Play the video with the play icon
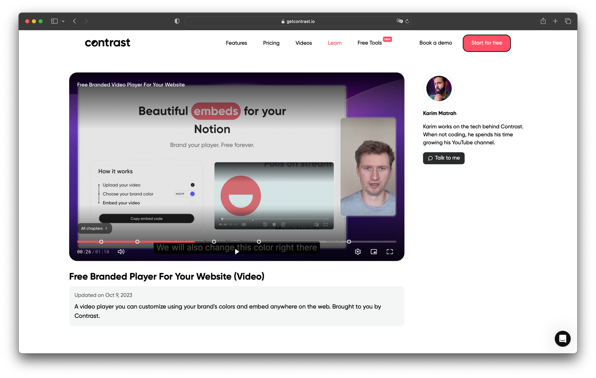 (237, 252)
